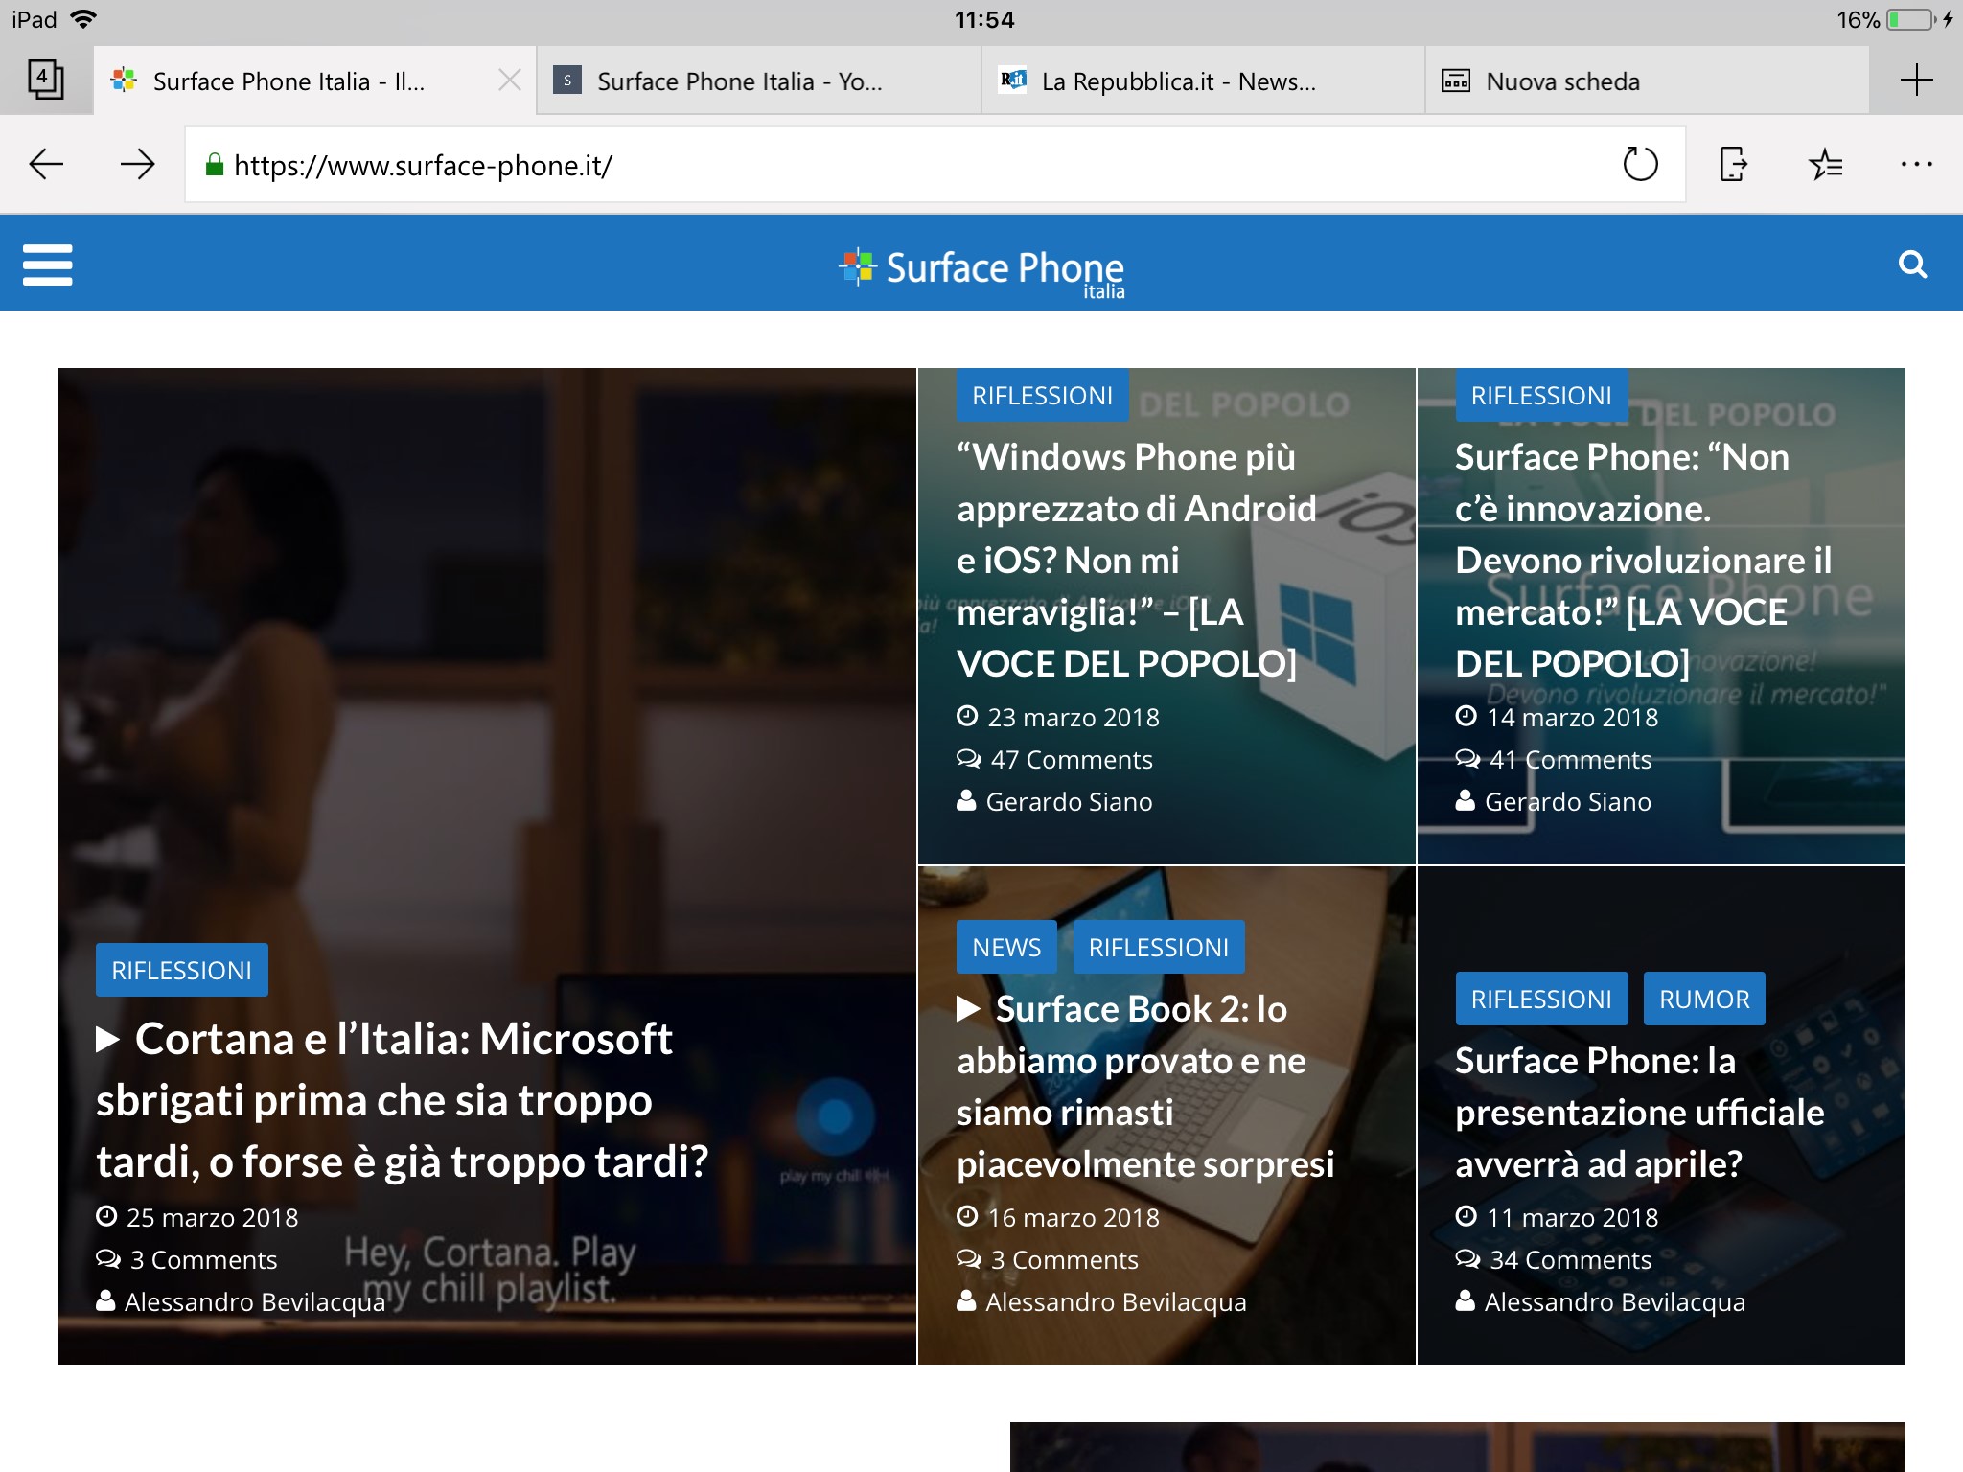Screen dimensions: 1963x1472
Task: Open 3 Comments on the Surface Book 2 article
Action: (x=1064, y=1260)
